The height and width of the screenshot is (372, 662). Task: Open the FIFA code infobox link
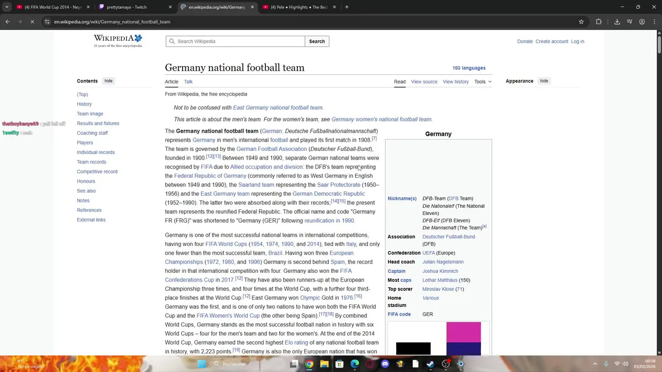pos(399,314)
